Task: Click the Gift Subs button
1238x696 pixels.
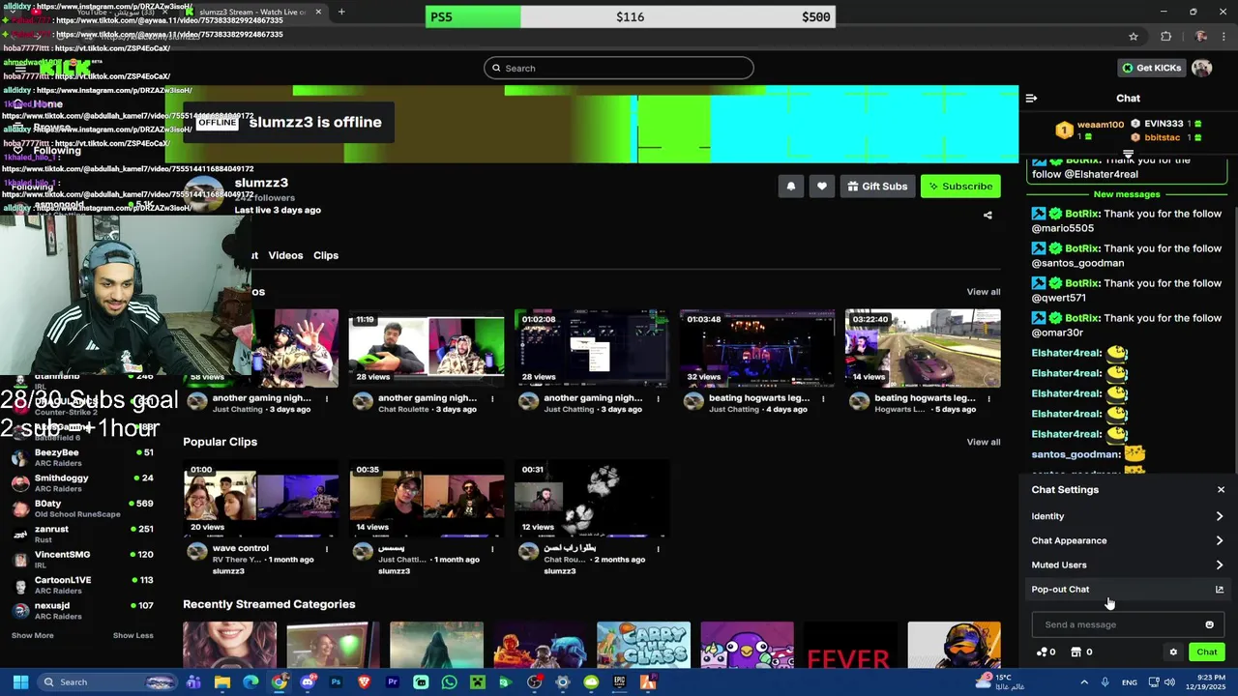Action: (877, 187)
